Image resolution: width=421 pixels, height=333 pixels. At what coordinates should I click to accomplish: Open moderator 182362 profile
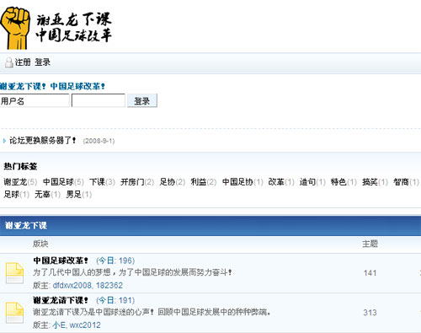109,285
